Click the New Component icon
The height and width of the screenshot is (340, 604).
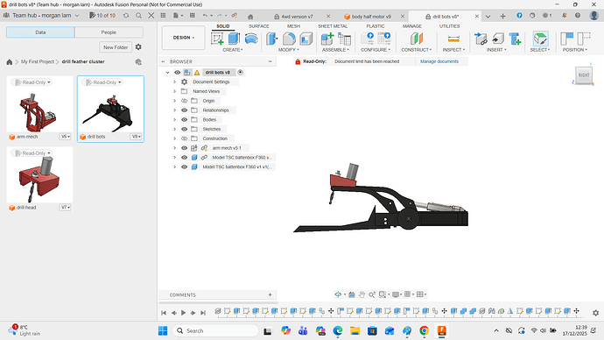tap(327, 39)
